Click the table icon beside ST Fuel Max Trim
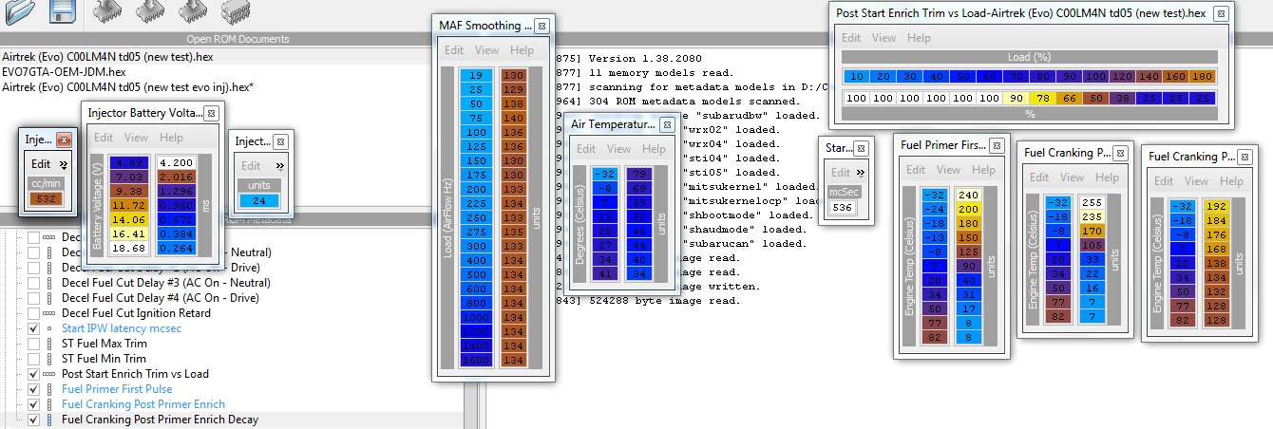The width and height of the screenshot is (1273, 429). (x=48, y=344)
